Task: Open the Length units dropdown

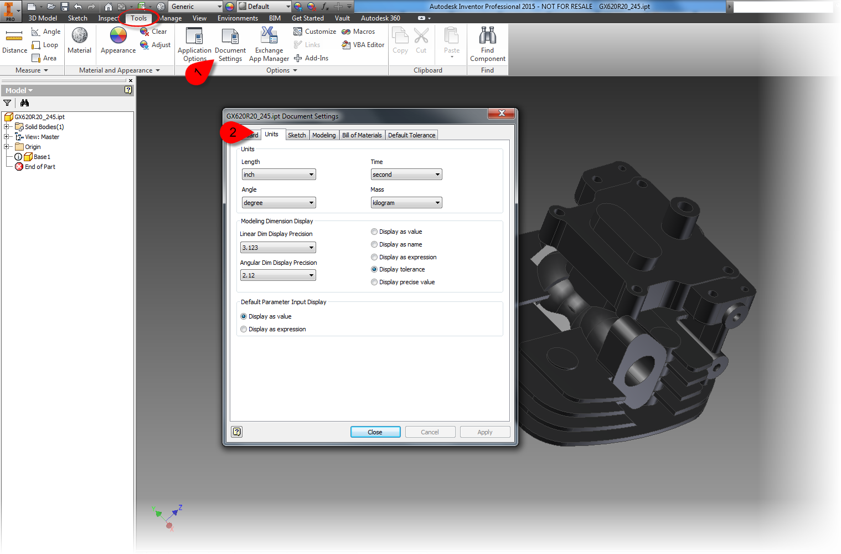Action: tap(279, 175)
